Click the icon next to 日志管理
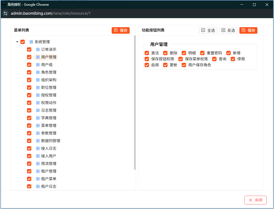 click(x=38, y=110)
